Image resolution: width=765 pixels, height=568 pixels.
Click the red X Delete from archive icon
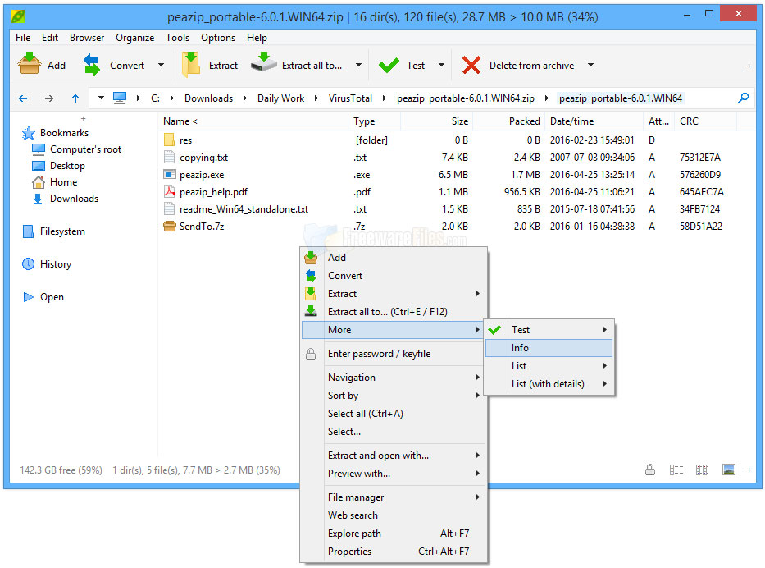(x=471, y=65)
